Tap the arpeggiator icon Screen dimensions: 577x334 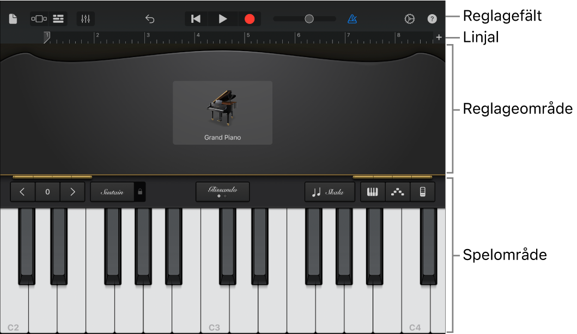[397, 191]
